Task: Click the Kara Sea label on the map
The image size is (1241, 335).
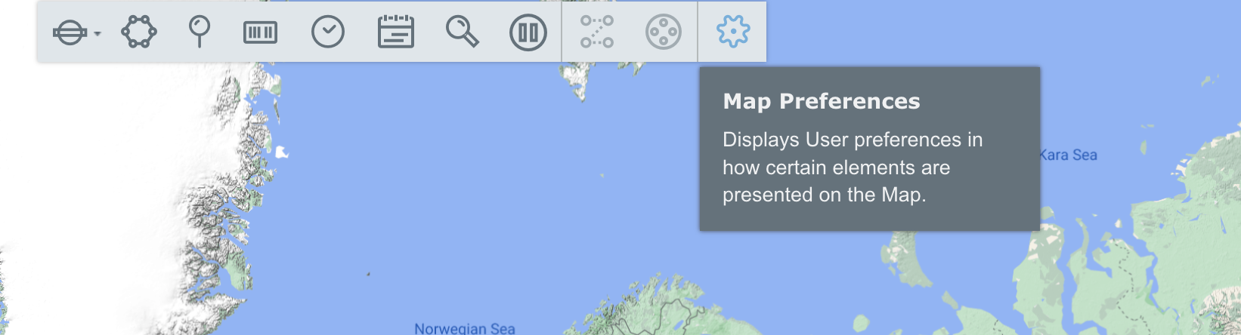Action: [1068, 155]
